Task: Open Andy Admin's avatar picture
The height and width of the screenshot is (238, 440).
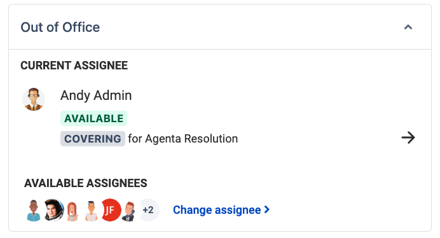Action: (x=34, y=99)
